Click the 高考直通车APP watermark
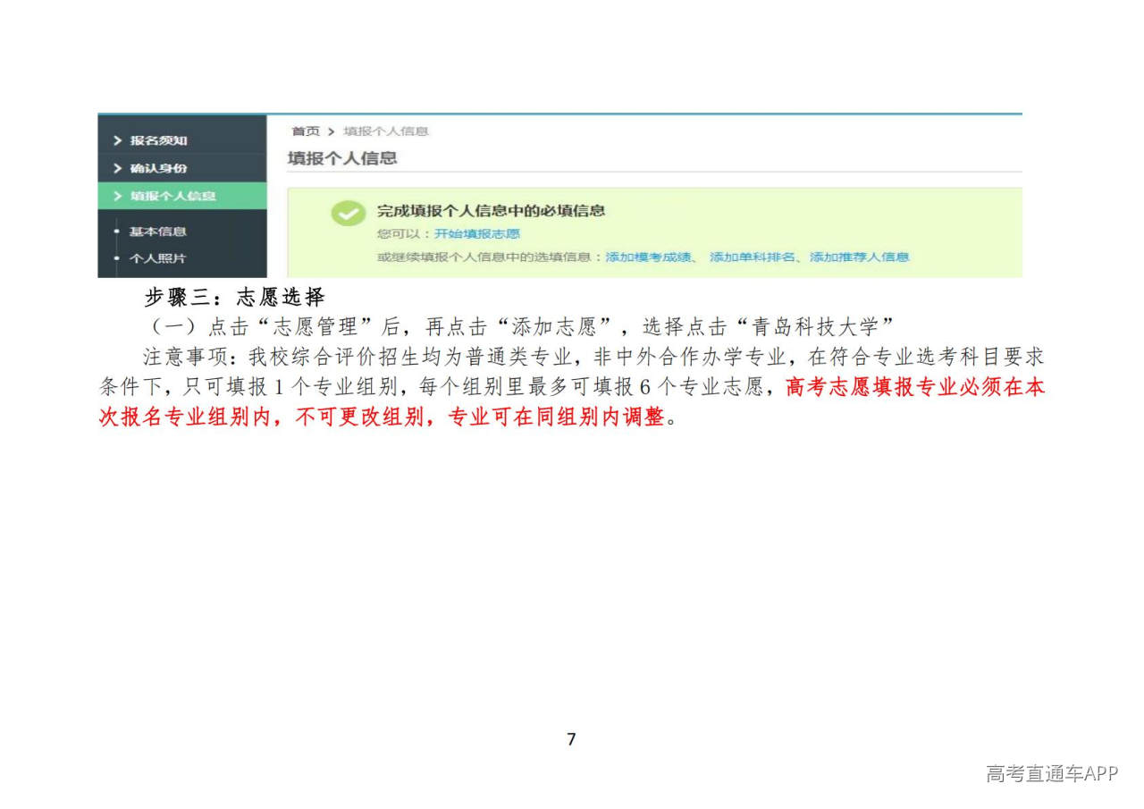This screenshot has width=1144, height=809. click(x=1051, y=773)
